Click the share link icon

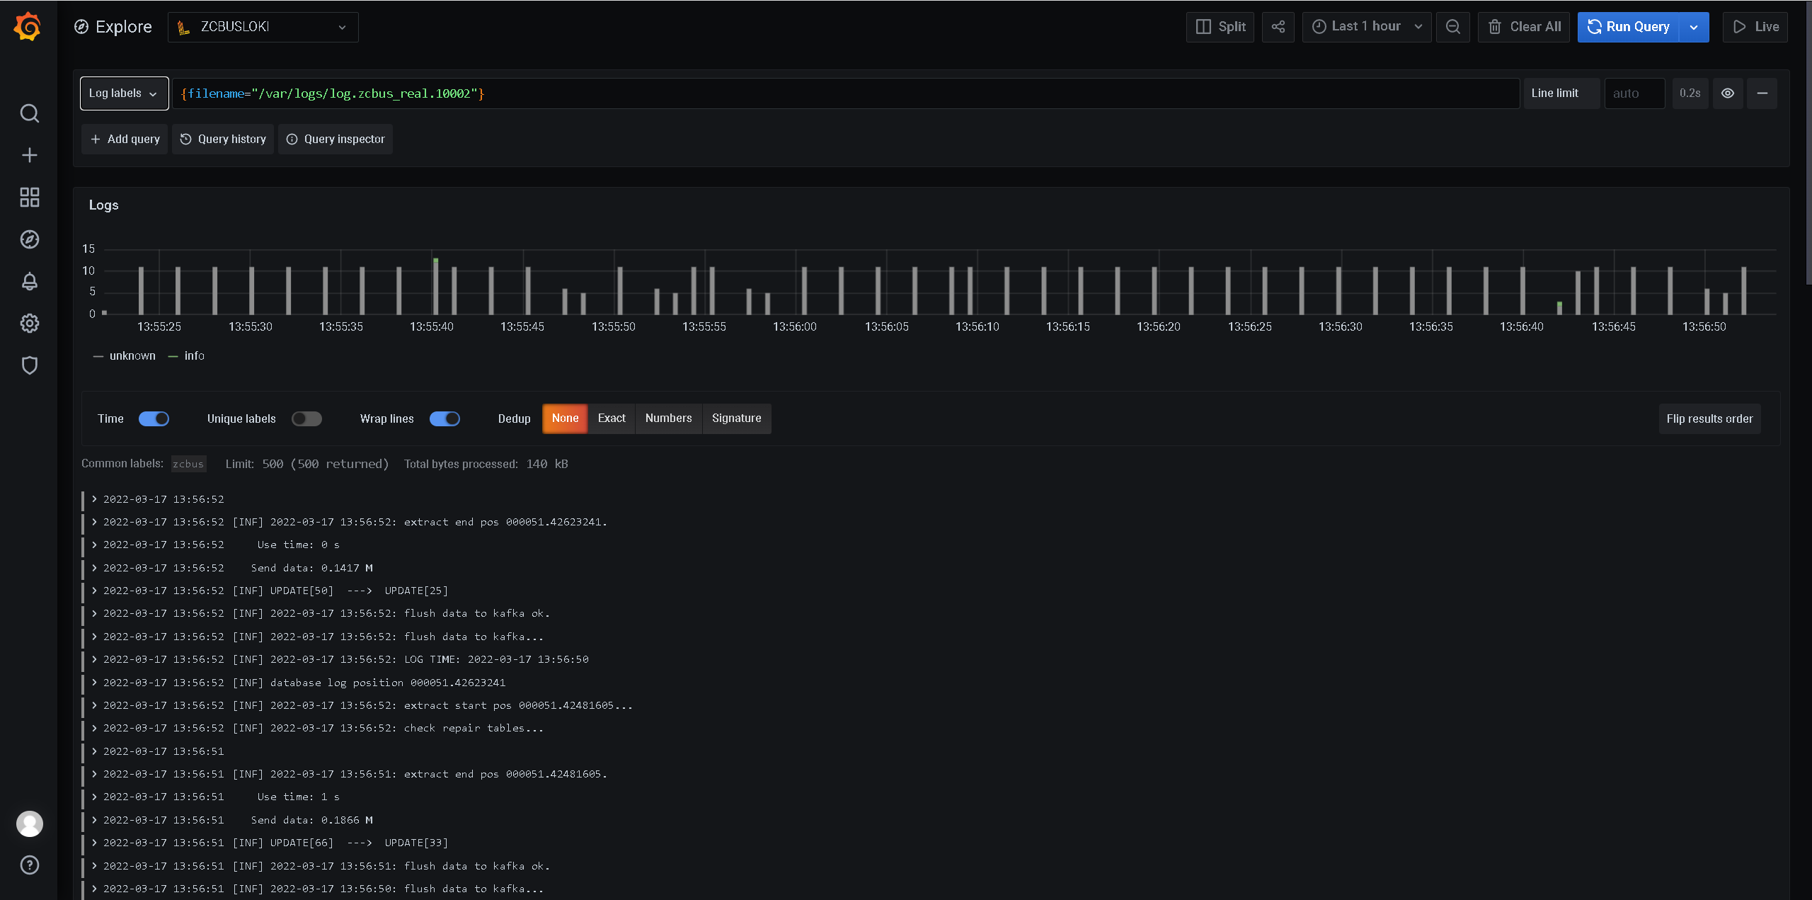[1278, 27]
